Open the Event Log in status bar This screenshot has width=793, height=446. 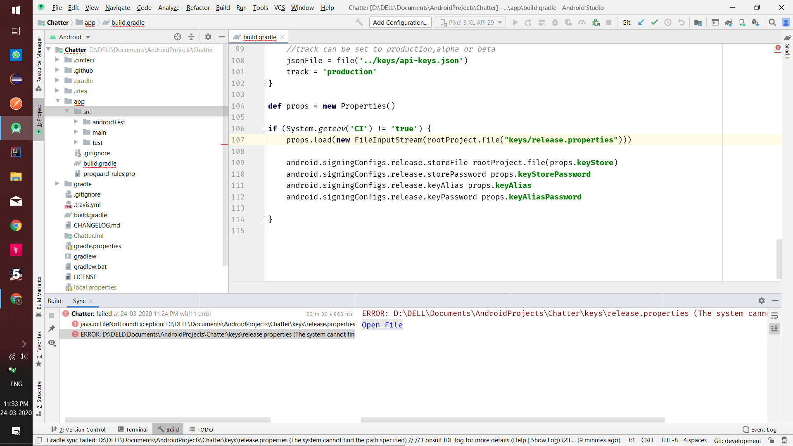pos(764,429)
